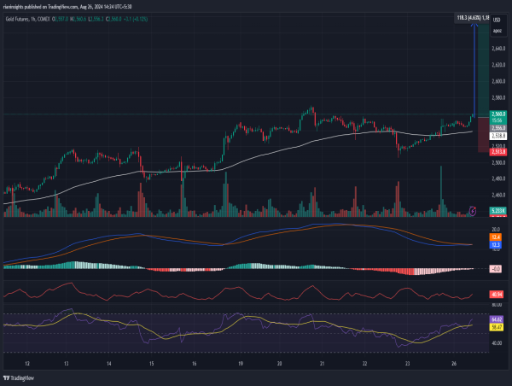Click date label 16 on time axis
Image resolution: width=512 pixels, height=386 pixels.
(x=195, y=364)
